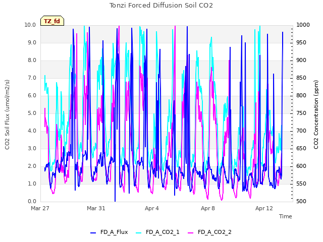Click the chart title Tonzi Forced Diffusion Soil CO2

point(161,6)
